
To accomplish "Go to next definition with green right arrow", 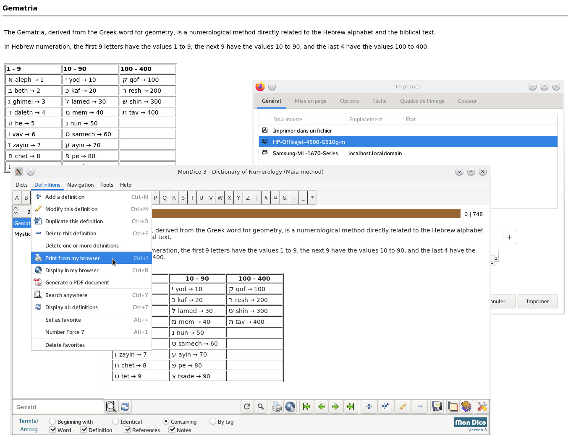I will coord(336,406).
